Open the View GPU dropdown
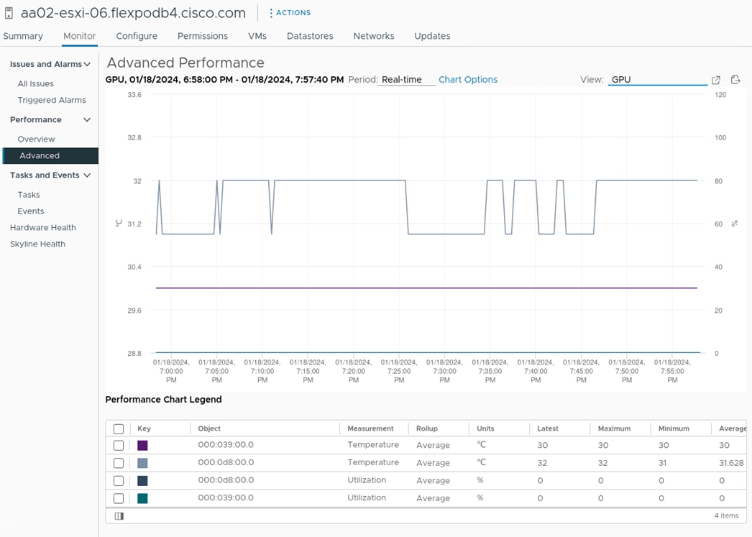This screenshot has width=752, height=537. tap(658, 80)
